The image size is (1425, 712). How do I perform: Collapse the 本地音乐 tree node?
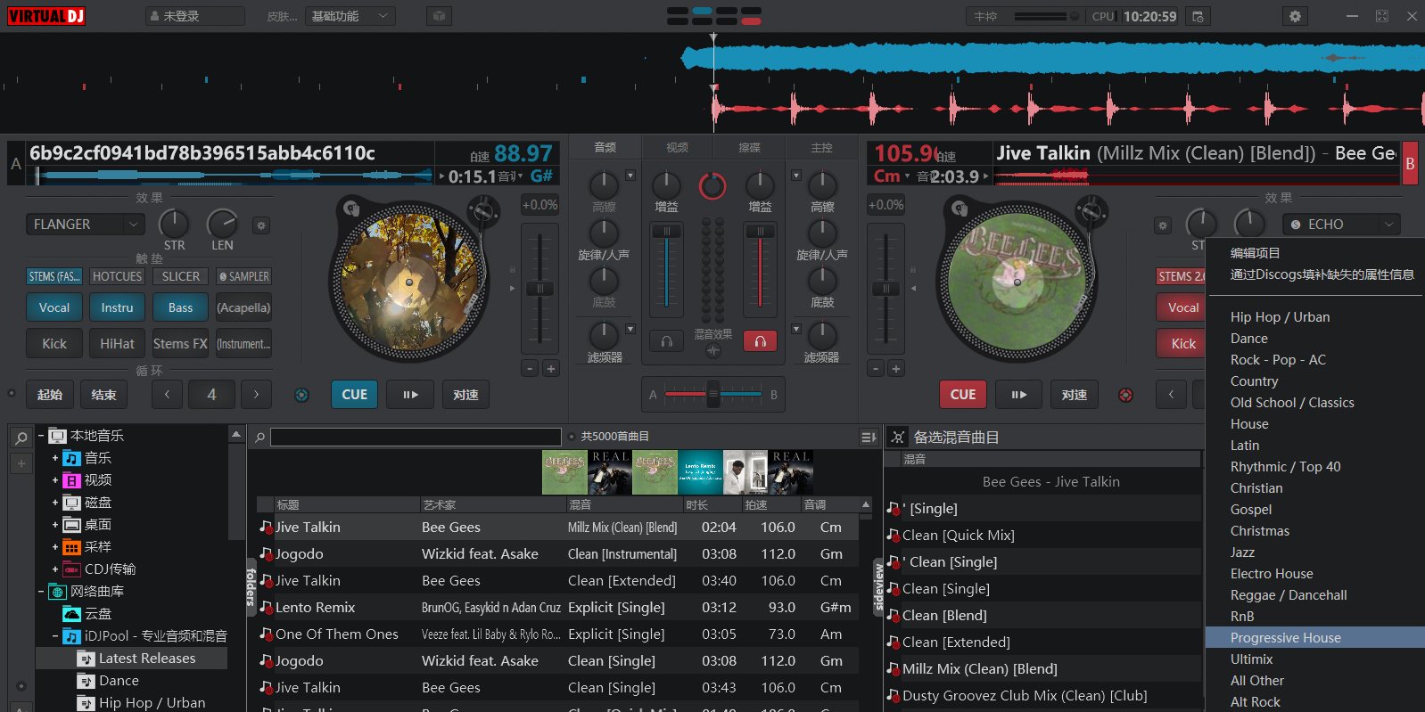[41, 436]
